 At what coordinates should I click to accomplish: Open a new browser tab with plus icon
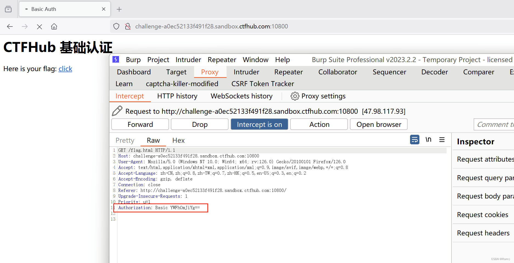coord(119,9)
